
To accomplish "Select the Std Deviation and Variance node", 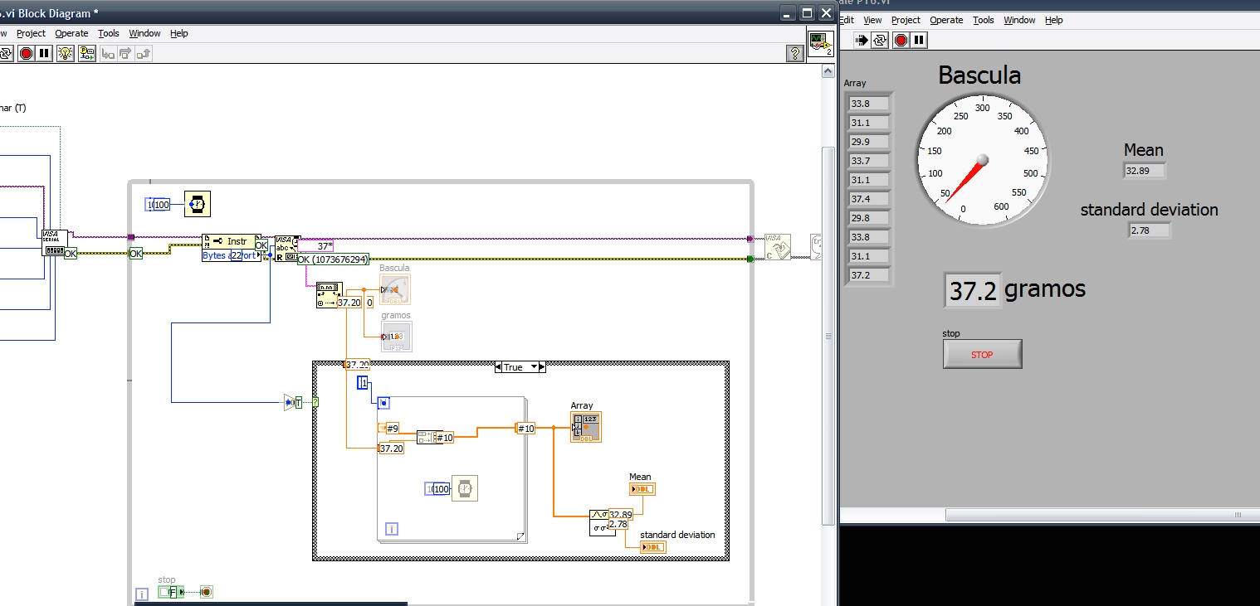I will 603,523.
